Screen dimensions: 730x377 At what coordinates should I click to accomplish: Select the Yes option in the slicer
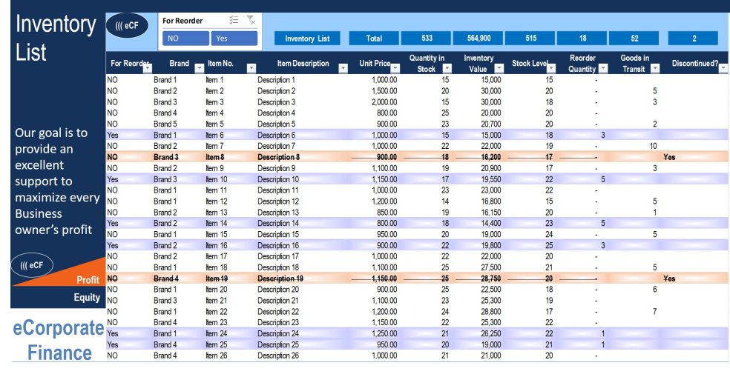click(x=234, y=39)
